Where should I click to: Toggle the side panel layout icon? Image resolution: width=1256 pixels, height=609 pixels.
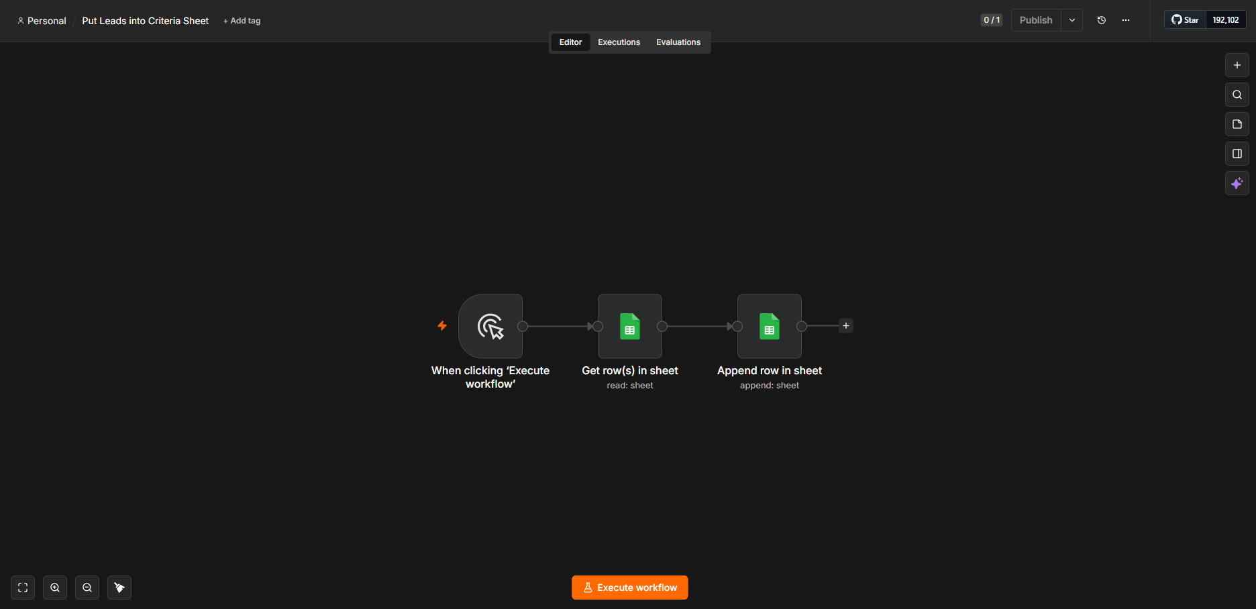pos(1237,154)
